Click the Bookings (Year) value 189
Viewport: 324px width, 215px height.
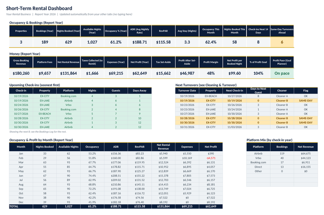click(x=45, y=42)
